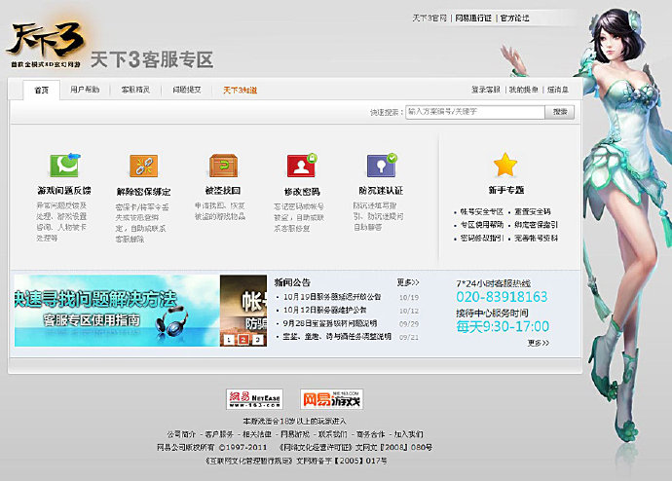Switch to the 首页 tab
This screenshot has width=672, height=481.
point(42,90)
